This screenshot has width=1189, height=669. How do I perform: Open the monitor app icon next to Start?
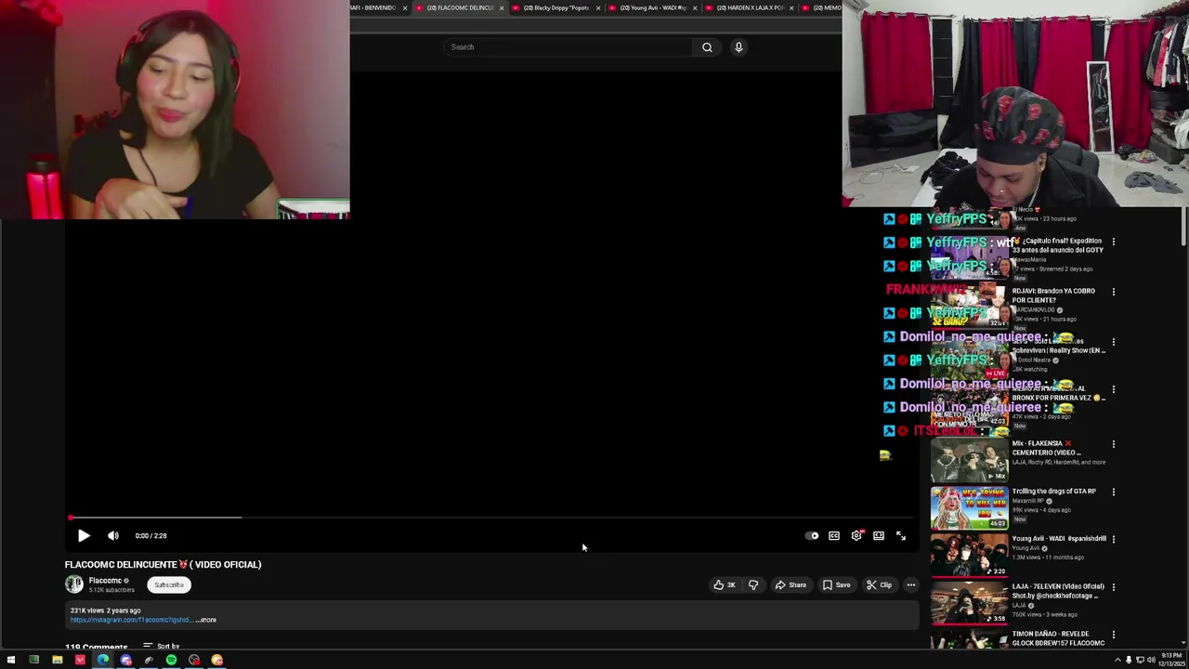[34, 660]
